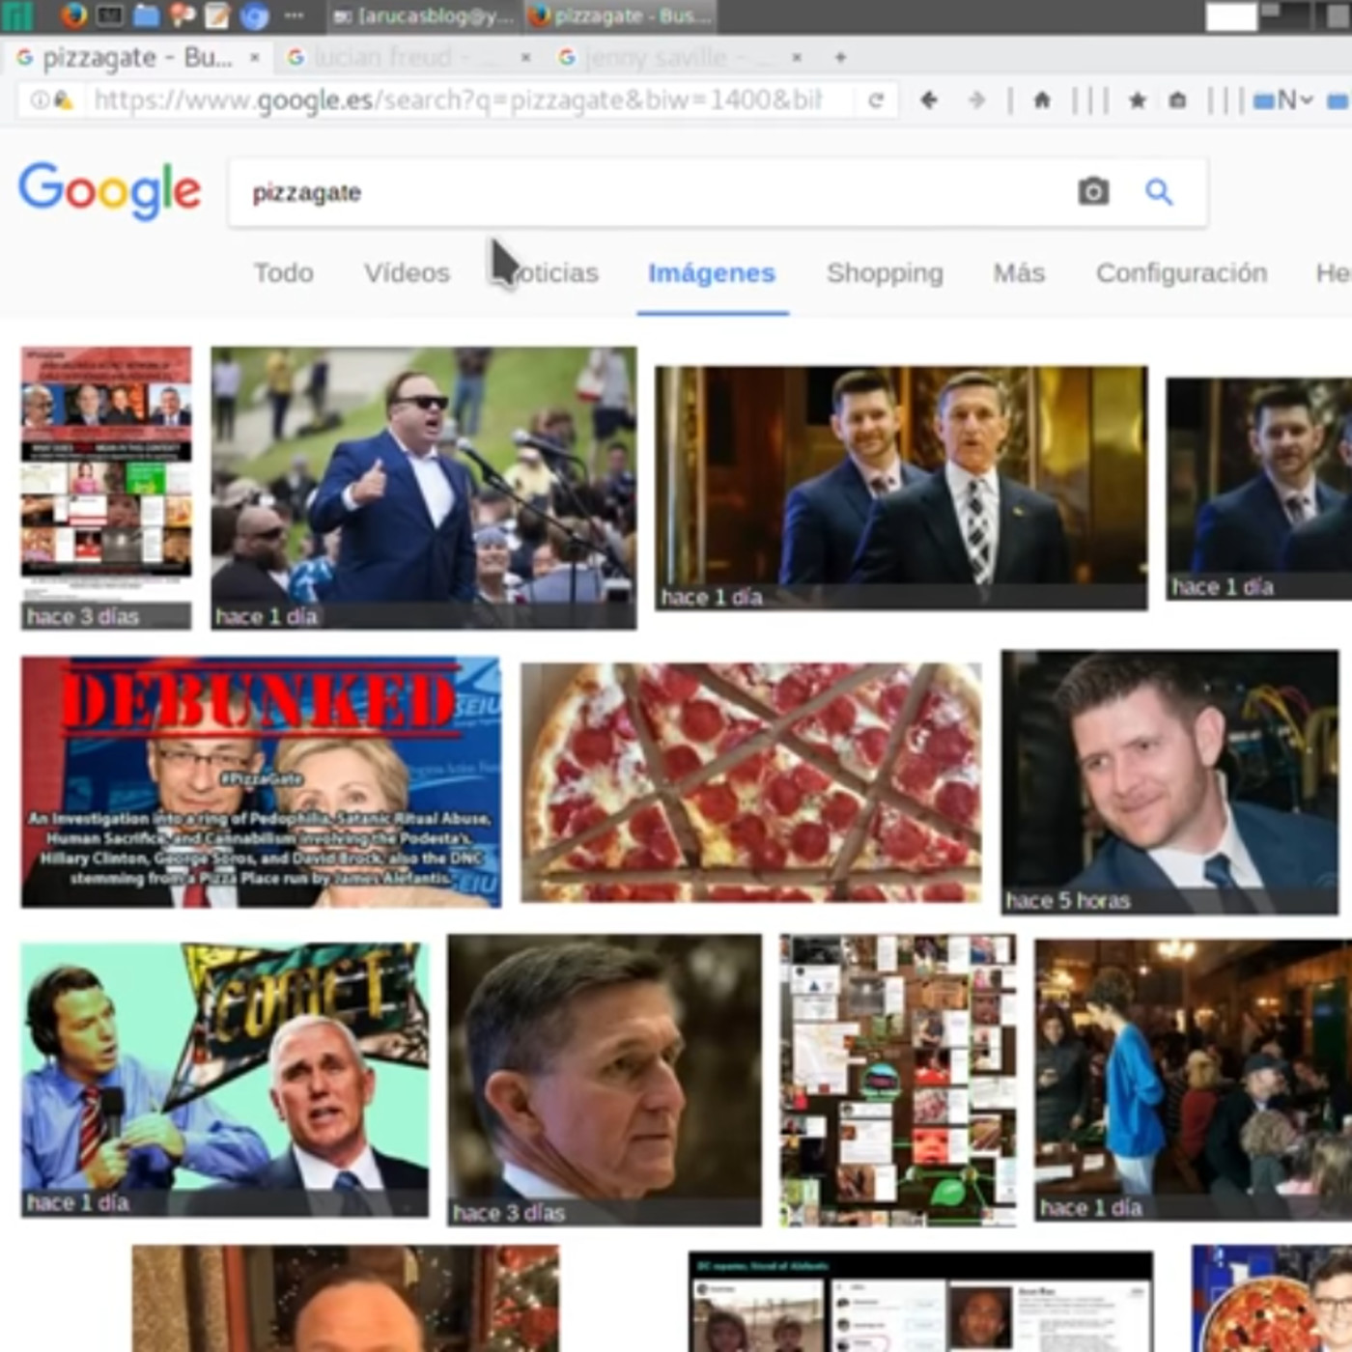
Task: Expand the N bookmarks folder dropdown
Action: 1283,99
